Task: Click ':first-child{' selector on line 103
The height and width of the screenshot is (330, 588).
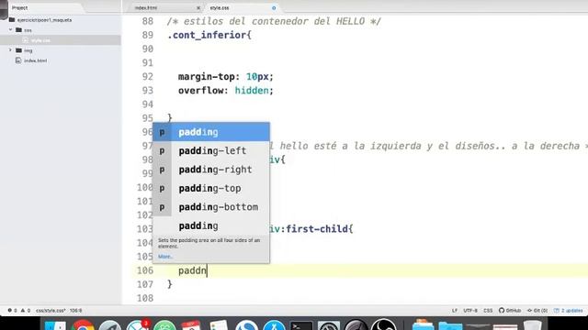Action: pos(316,229)
